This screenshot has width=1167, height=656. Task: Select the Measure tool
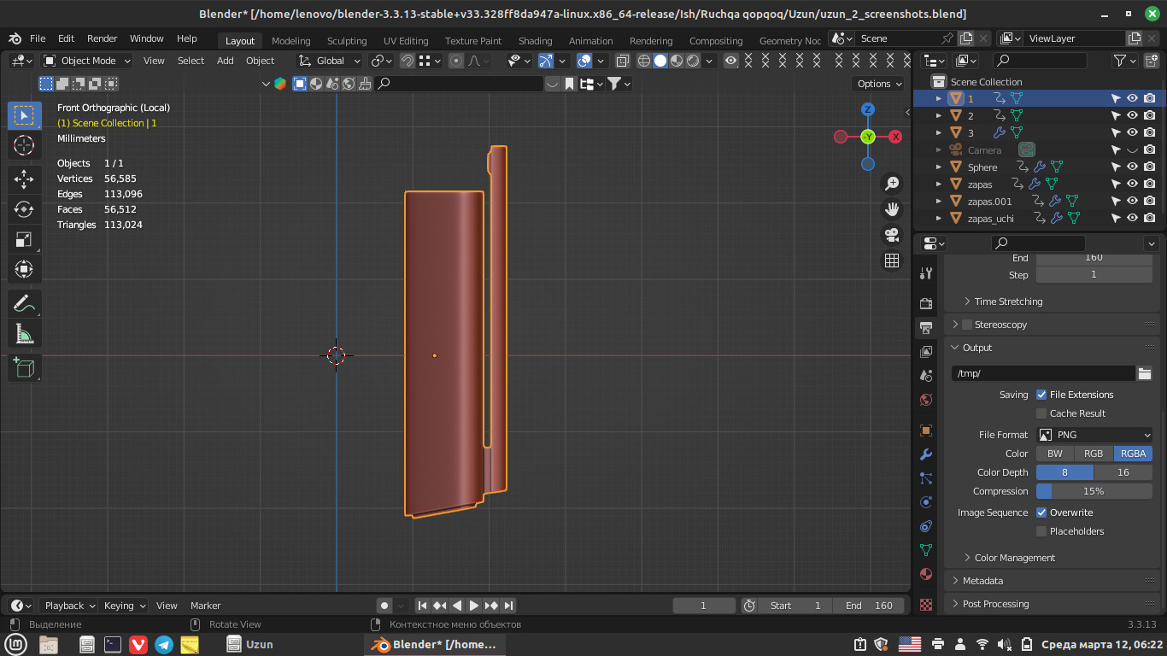point(24,334)
